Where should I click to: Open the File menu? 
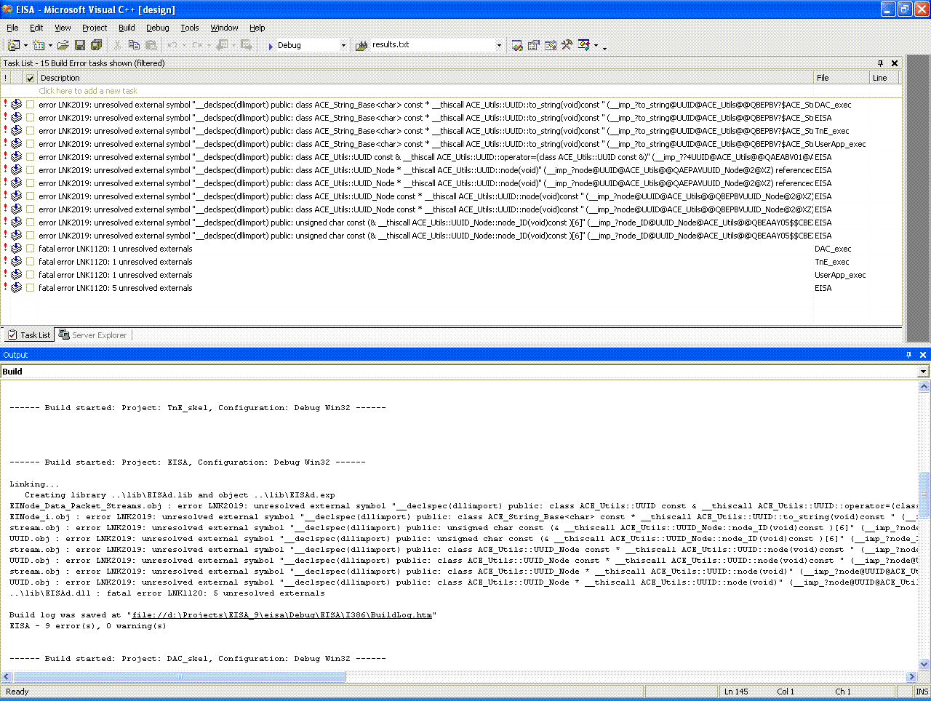click(12, 28)
